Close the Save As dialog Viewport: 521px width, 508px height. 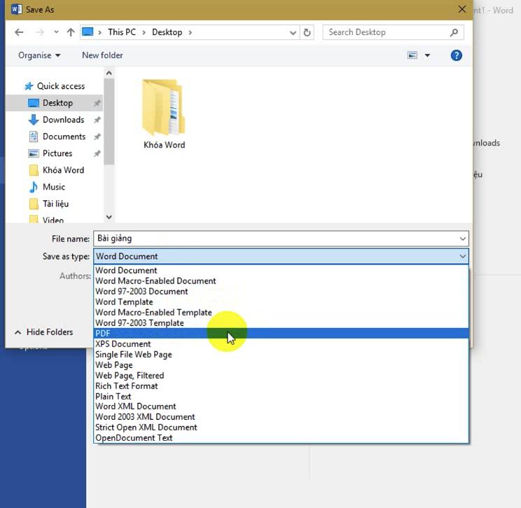coord(462,9)
